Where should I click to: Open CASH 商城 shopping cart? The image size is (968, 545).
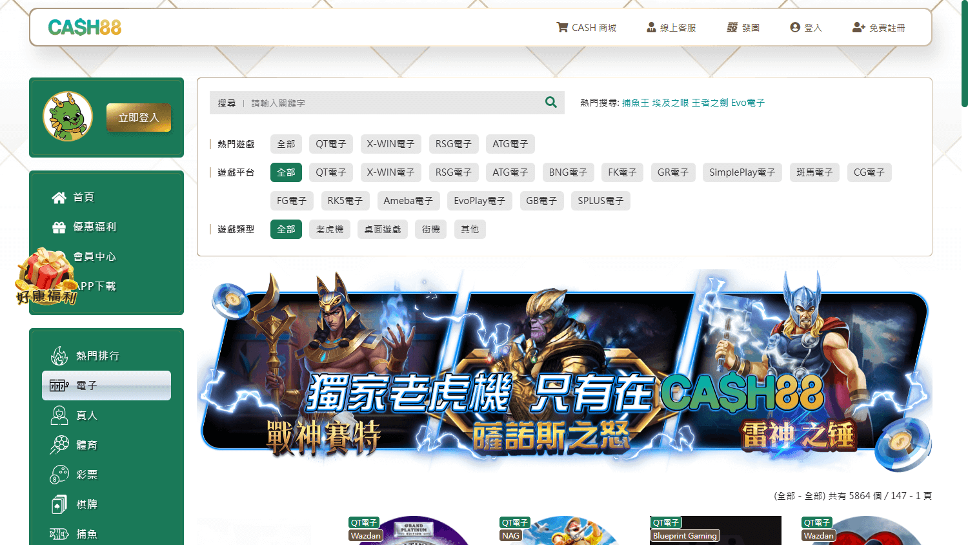pyautogui.click(x=586, y=28)
